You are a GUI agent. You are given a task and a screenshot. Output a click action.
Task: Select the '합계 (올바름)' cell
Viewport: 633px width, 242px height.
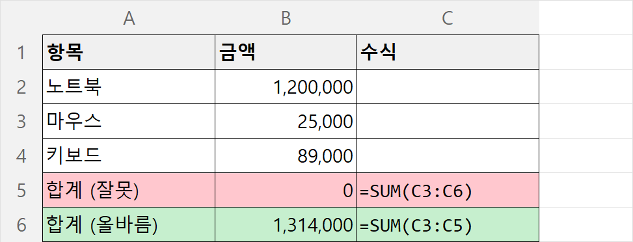[129, 224]
